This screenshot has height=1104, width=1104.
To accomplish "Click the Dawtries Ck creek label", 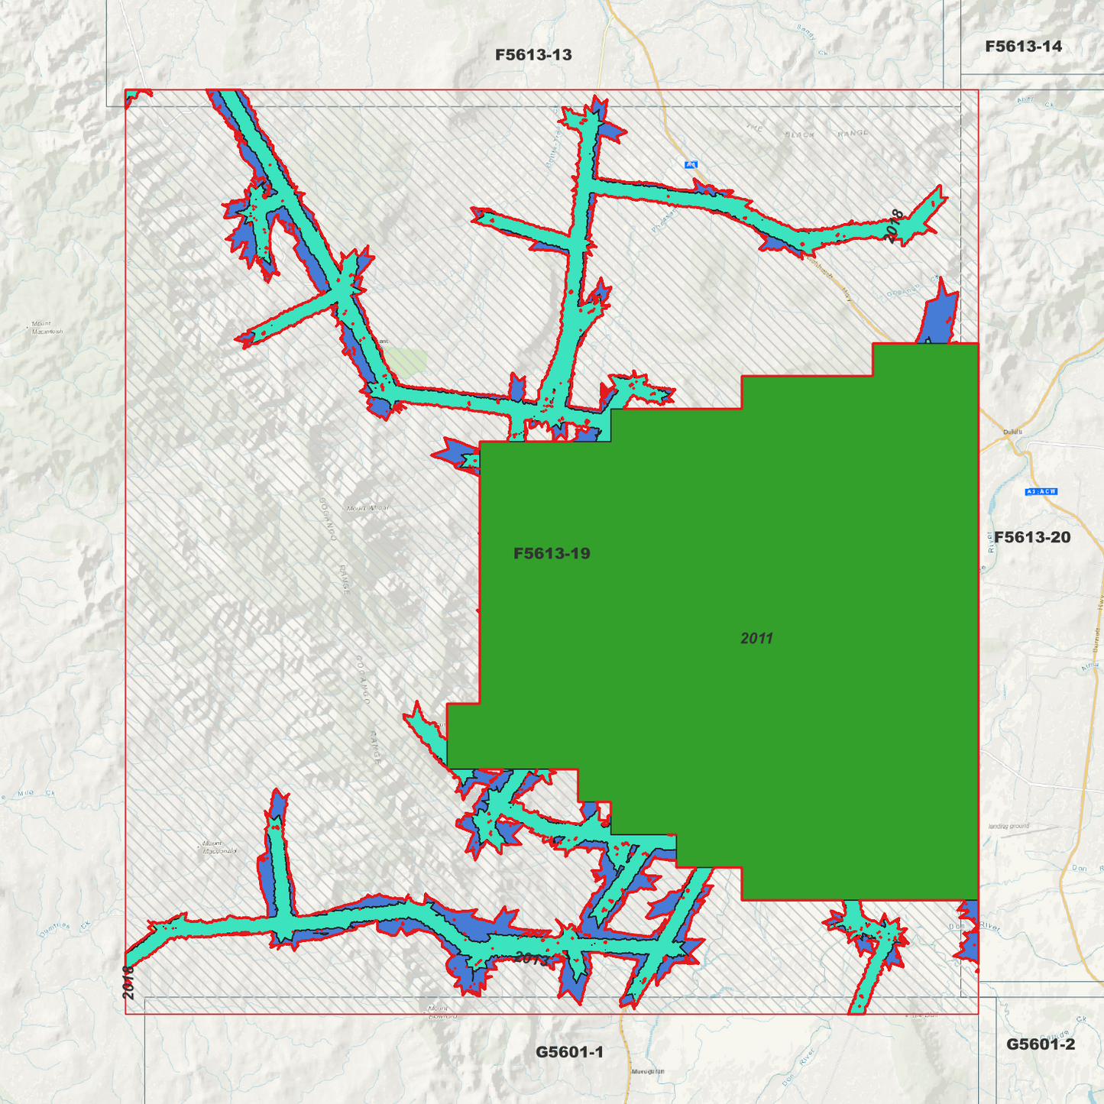I will coord(64,928).
